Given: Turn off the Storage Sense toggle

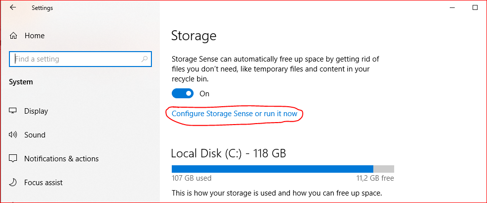Looking at the screenshot, I should click(182, 93).
